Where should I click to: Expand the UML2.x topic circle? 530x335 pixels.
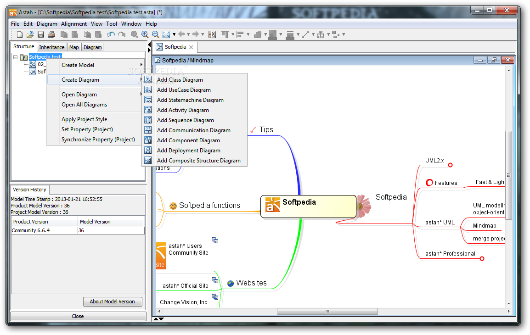coord(450,165)
